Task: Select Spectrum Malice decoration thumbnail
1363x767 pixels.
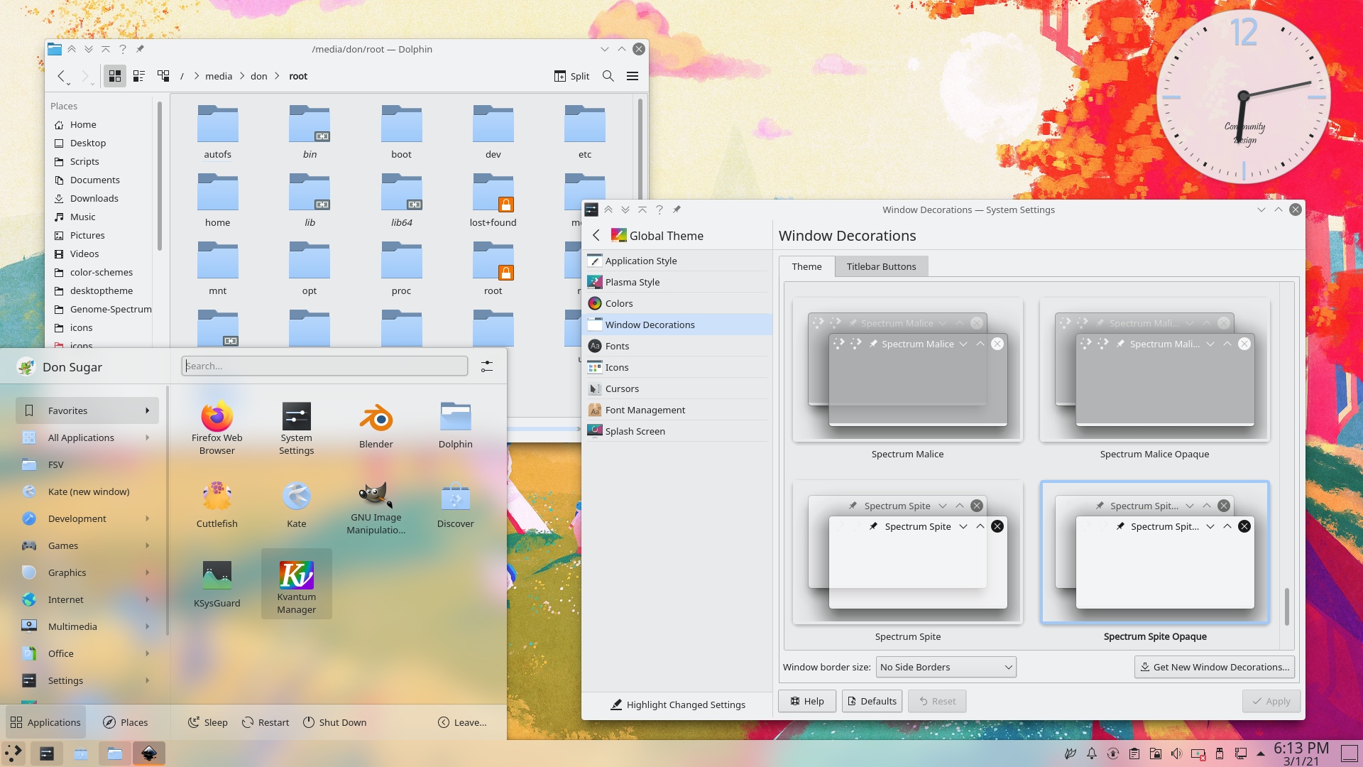Action: click(x=907, y=370)
